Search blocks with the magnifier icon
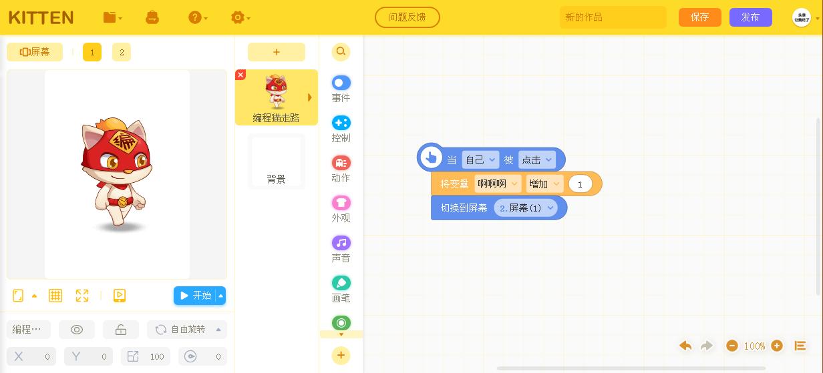The width and height of the screenshot is (823, 373). [x=341, y=51]
